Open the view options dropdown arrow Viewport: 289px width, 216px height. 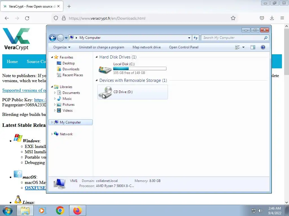(x=243, y=47)
